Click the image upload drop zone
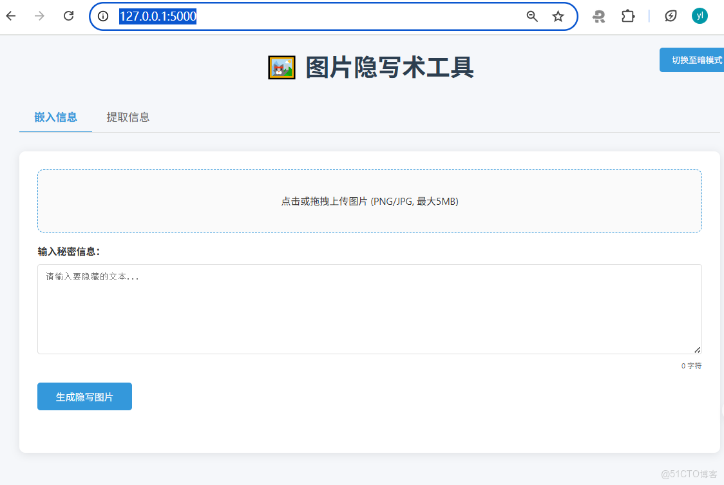The image size is (724, 485). (x=369, y=201)
